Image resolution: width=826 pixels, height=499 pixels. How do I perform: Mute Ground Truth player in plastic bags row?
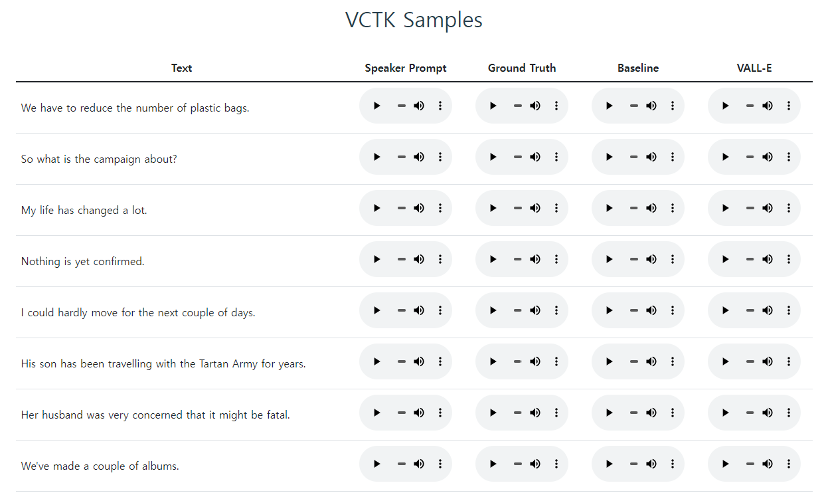(535, 106)
